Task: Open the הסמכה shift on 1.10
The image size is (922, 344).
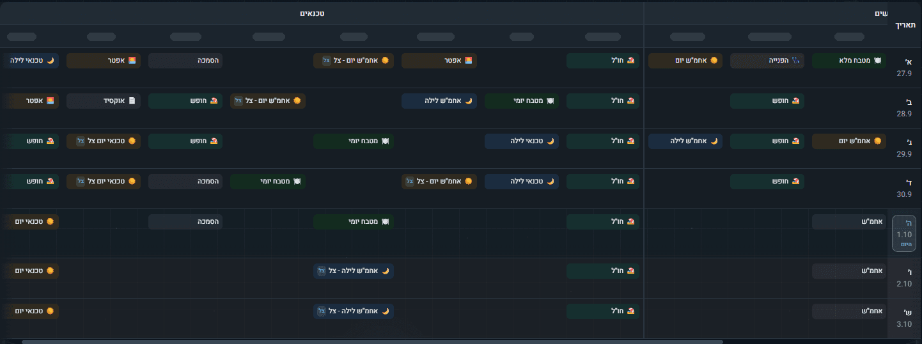Action: coord(185,222)
